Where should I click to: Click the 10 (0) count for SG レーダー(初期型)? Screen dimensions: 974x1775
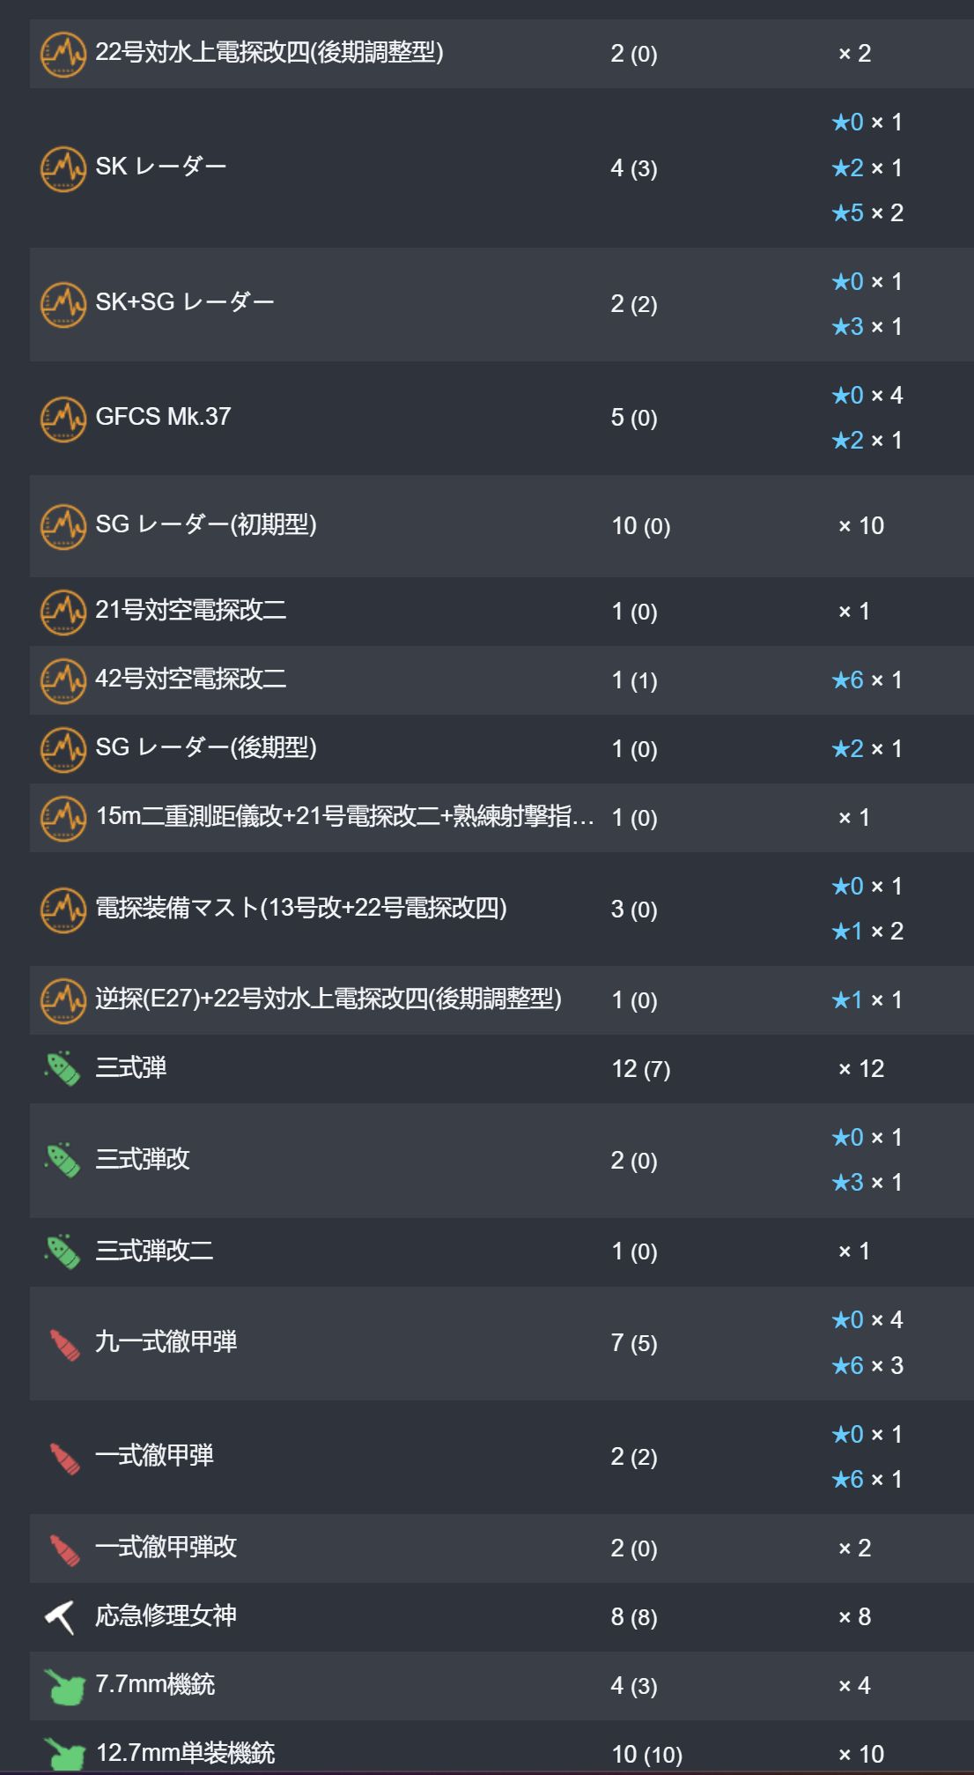point(641,526)
